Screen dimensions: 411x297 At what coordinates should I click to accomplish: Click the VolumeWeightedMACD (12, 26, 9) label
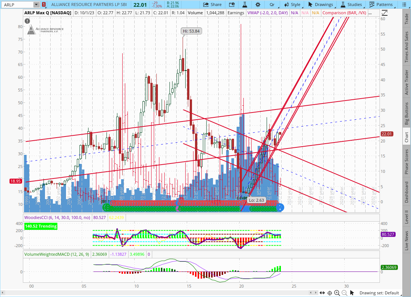click(x=57, y=254)
